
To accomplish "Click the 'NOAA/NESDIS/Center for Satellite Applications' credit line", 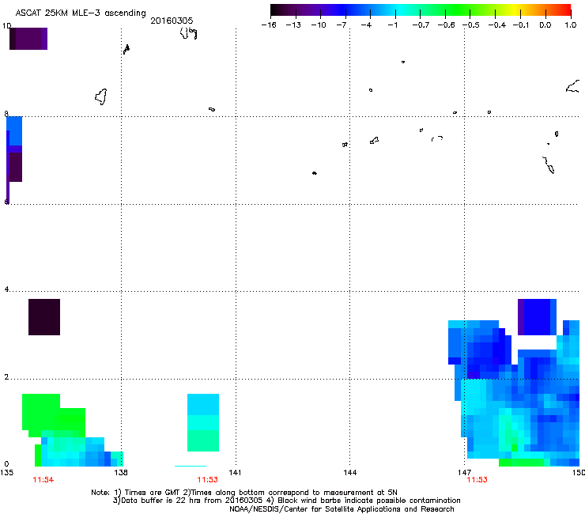I will 342,509.
